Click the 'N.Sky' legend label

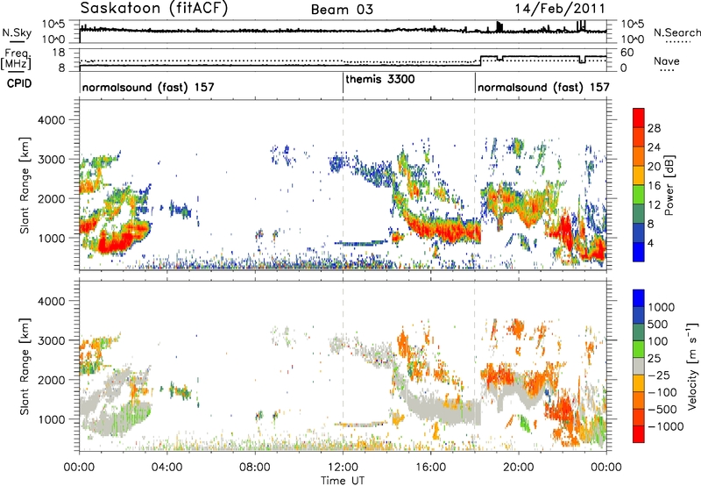click(17, 32)
